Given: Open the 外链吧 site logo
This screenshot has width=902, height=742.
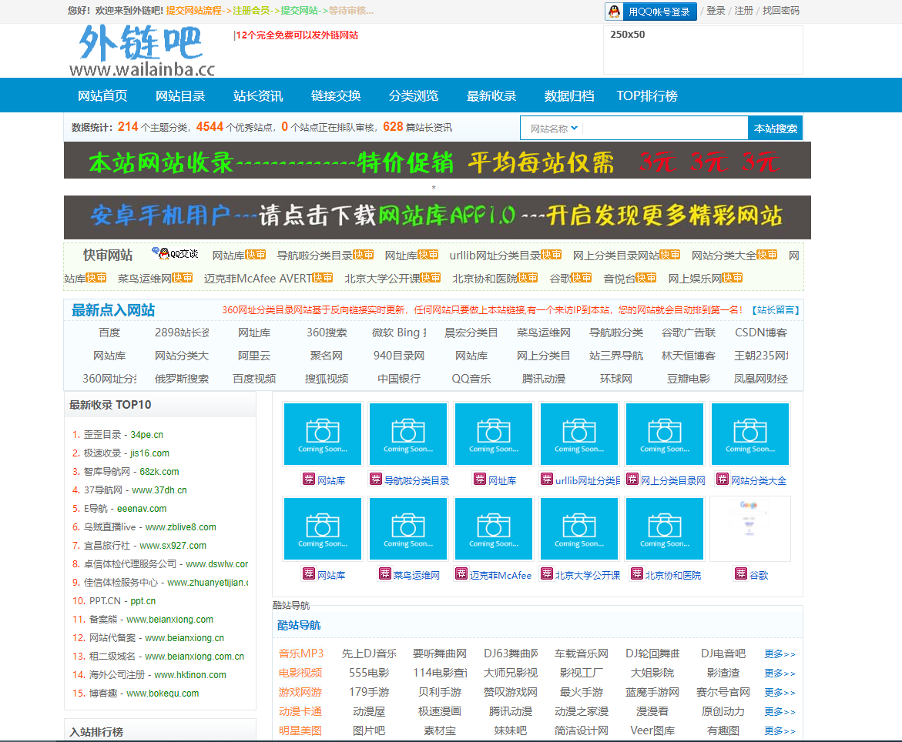Looking at the screenshot, I should pyautogui.click(x=142, y=51).
